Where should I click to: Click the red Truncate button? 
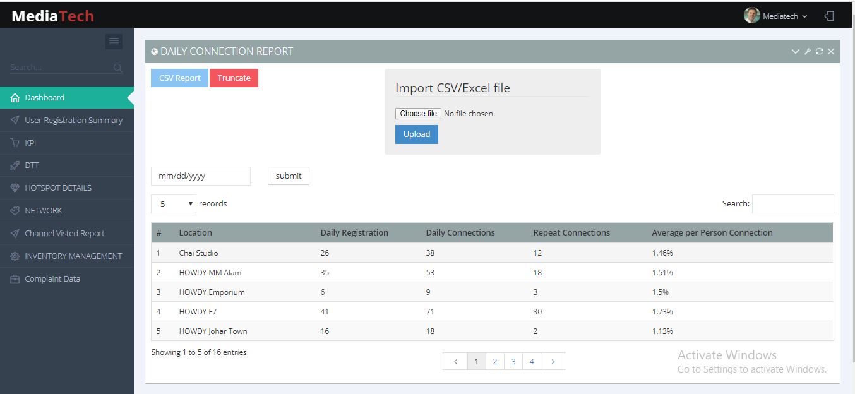[234, 78]
